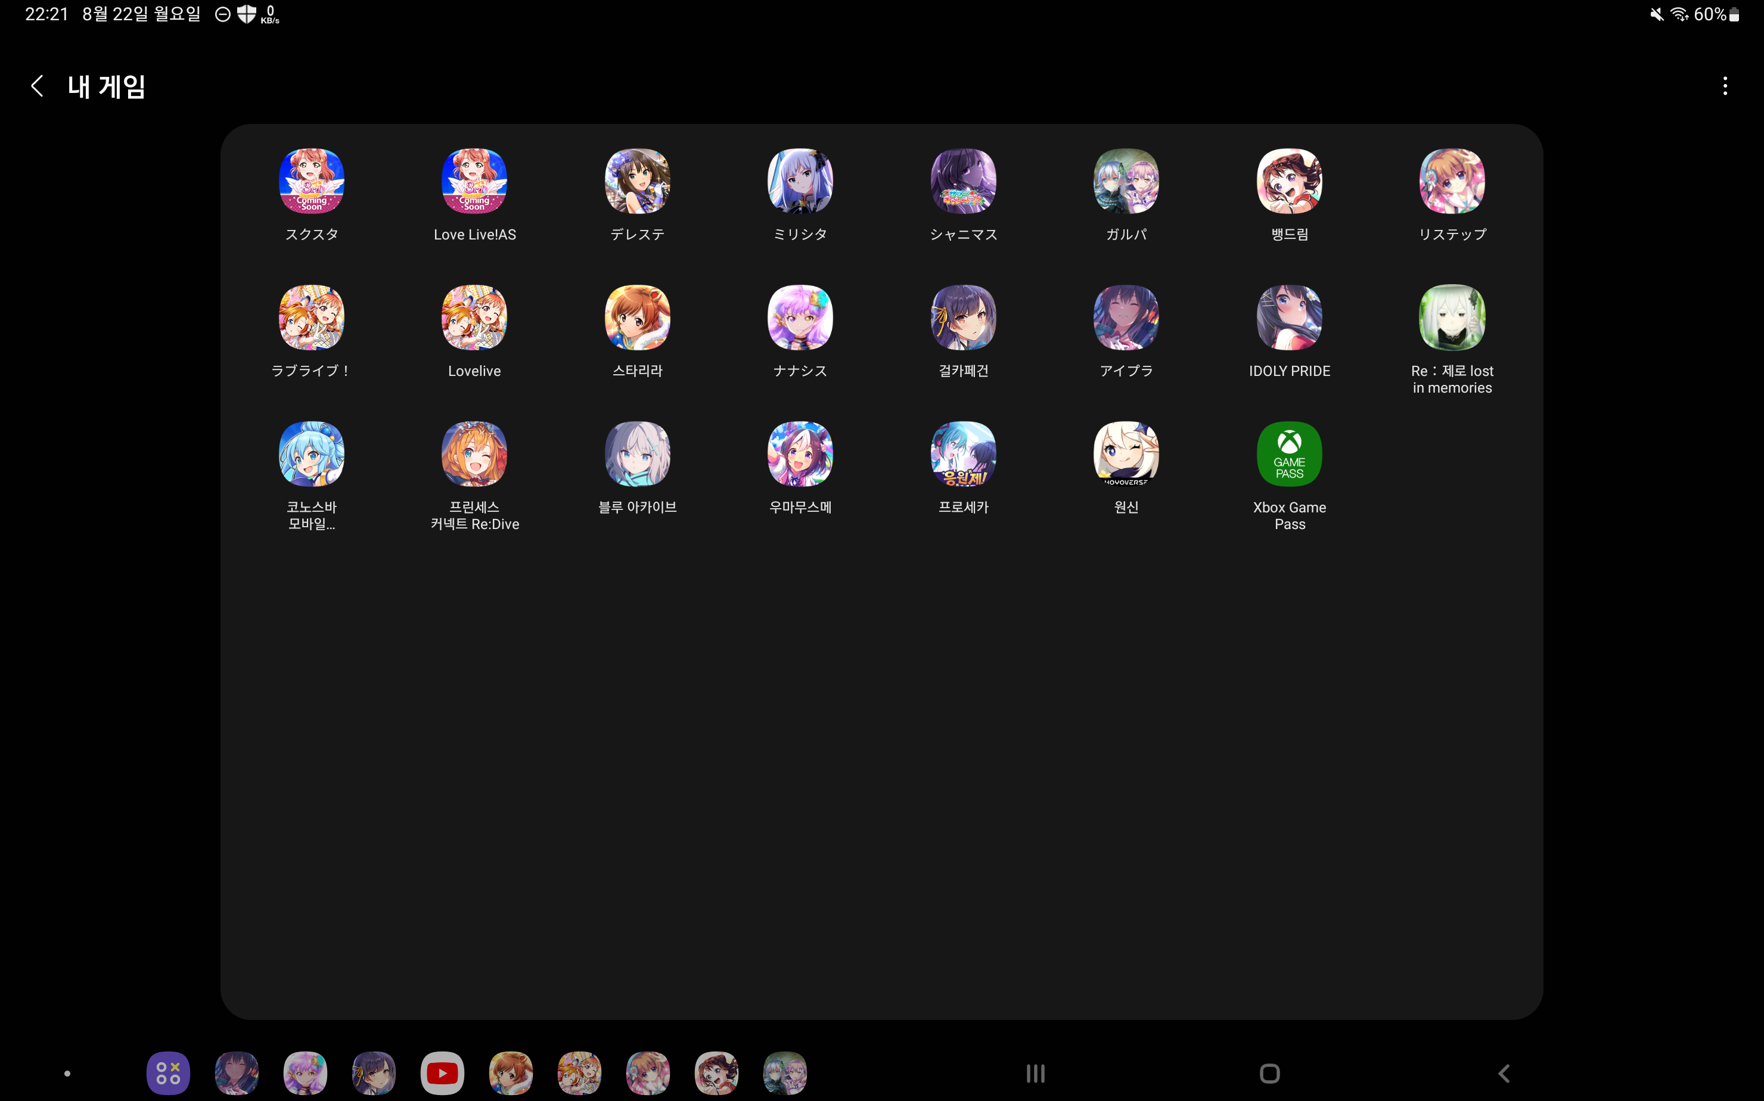Open the 원신 game icon
The width and height of the screenshot is (1764, 1101).
[x=1127, y=453]
